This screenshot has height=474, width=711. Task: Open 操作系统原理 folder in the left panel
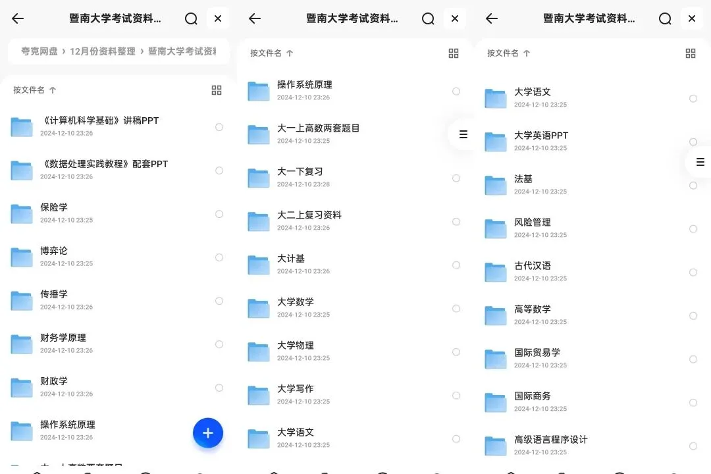68,425
